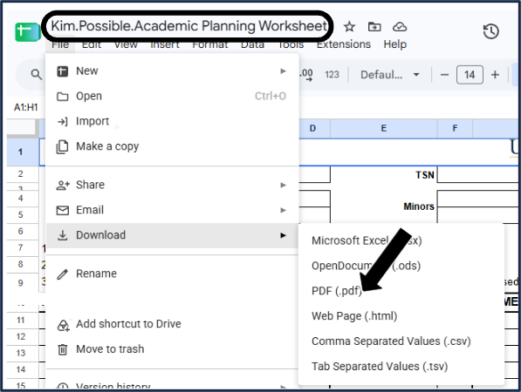
Task: Click the font size field showing 14
Action: tap(470, 75)
